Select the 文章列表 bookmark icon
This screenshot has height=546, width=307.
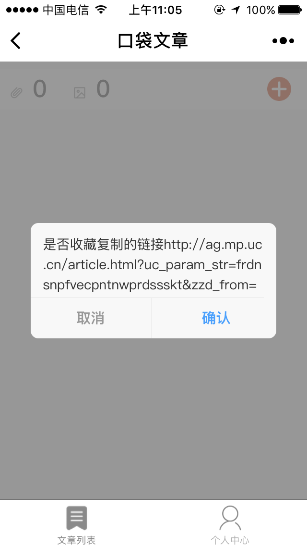pyautogui.click(x=76, y=518)
